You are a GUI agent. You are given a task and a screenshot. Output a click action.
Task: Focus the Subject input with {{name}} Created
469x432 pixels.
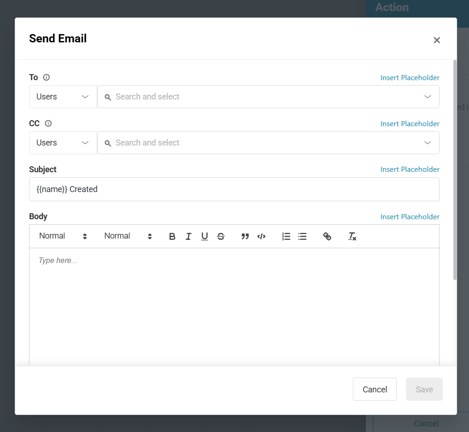pos(234,189)
